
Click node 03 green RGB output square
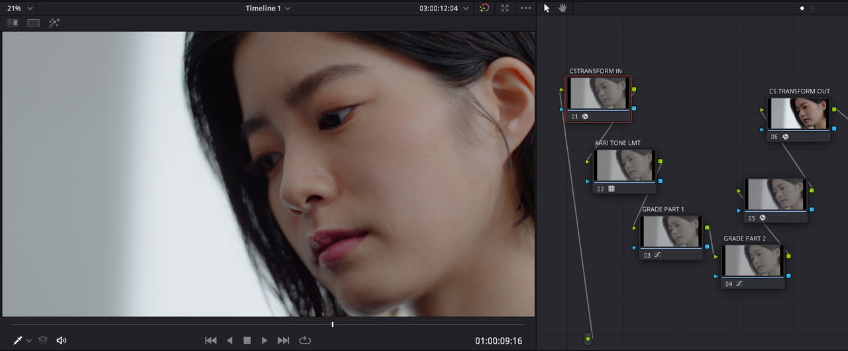707,227
